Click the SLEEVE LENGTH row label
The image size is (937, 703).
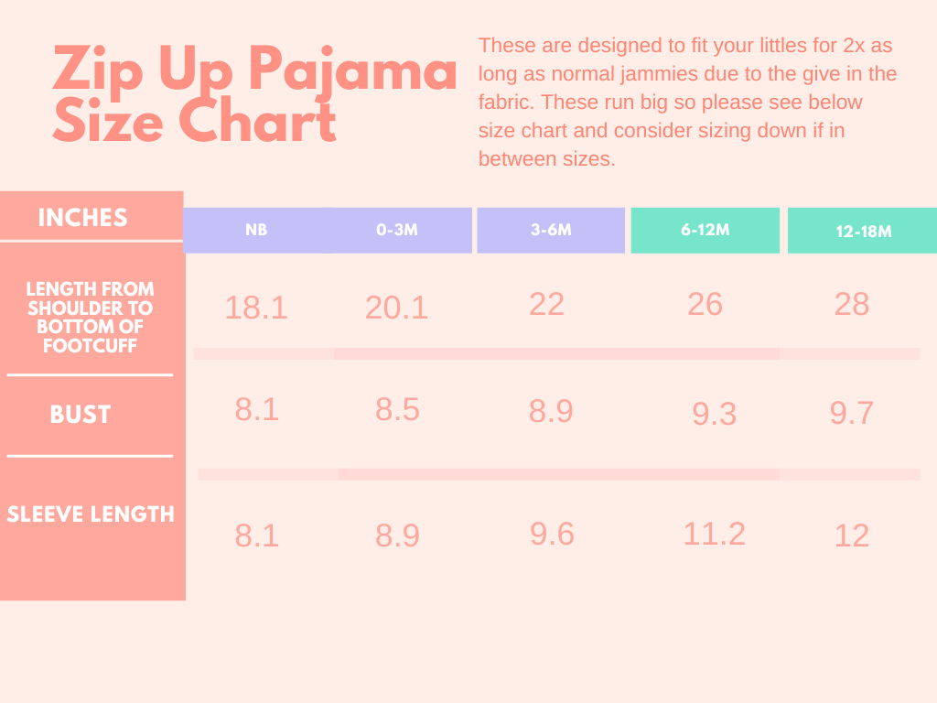click(91, 514)
